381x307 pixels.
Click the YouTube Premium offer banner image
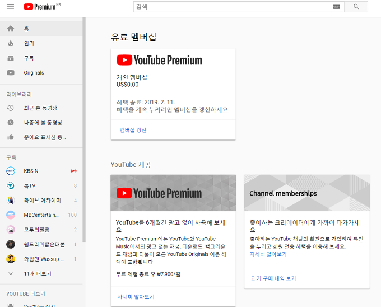(173, 193)
